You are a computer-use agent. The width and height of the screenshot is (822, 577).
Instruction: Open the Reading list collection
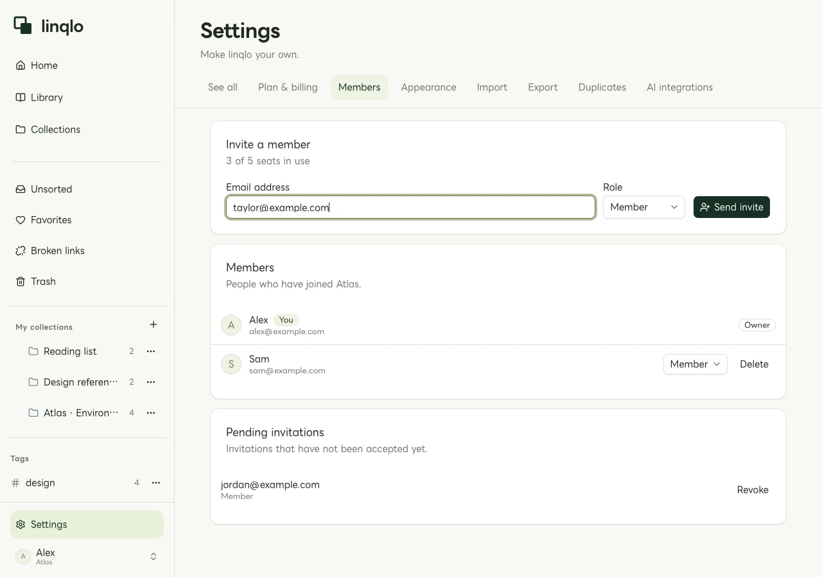(70, 351)
